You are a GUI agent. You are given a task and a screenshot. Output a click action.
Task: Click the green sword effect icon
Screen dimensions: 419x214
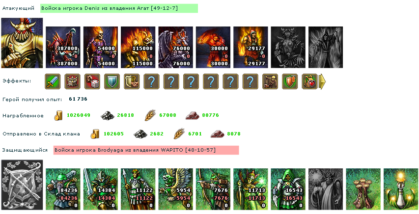(53, 81)
